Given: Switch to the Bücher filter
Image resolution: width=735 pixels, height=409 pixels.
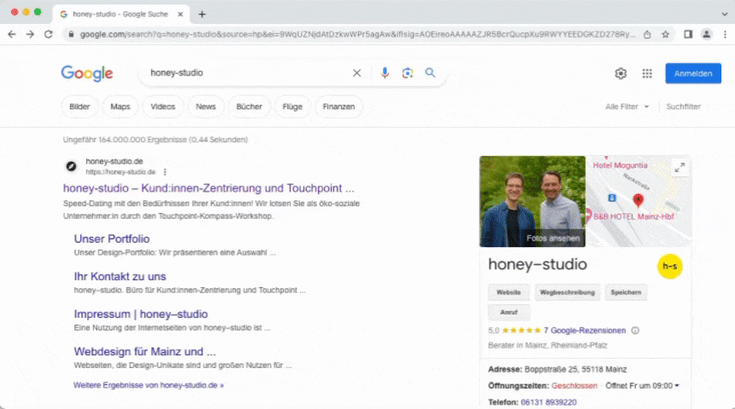Looking at the screenshot, I should pyautogui.click(x=249, y=107).
